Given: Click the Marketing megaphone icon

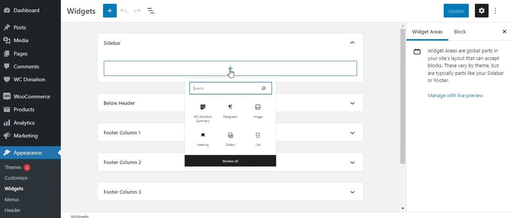Looking at the screenshot, I should 7,136.
